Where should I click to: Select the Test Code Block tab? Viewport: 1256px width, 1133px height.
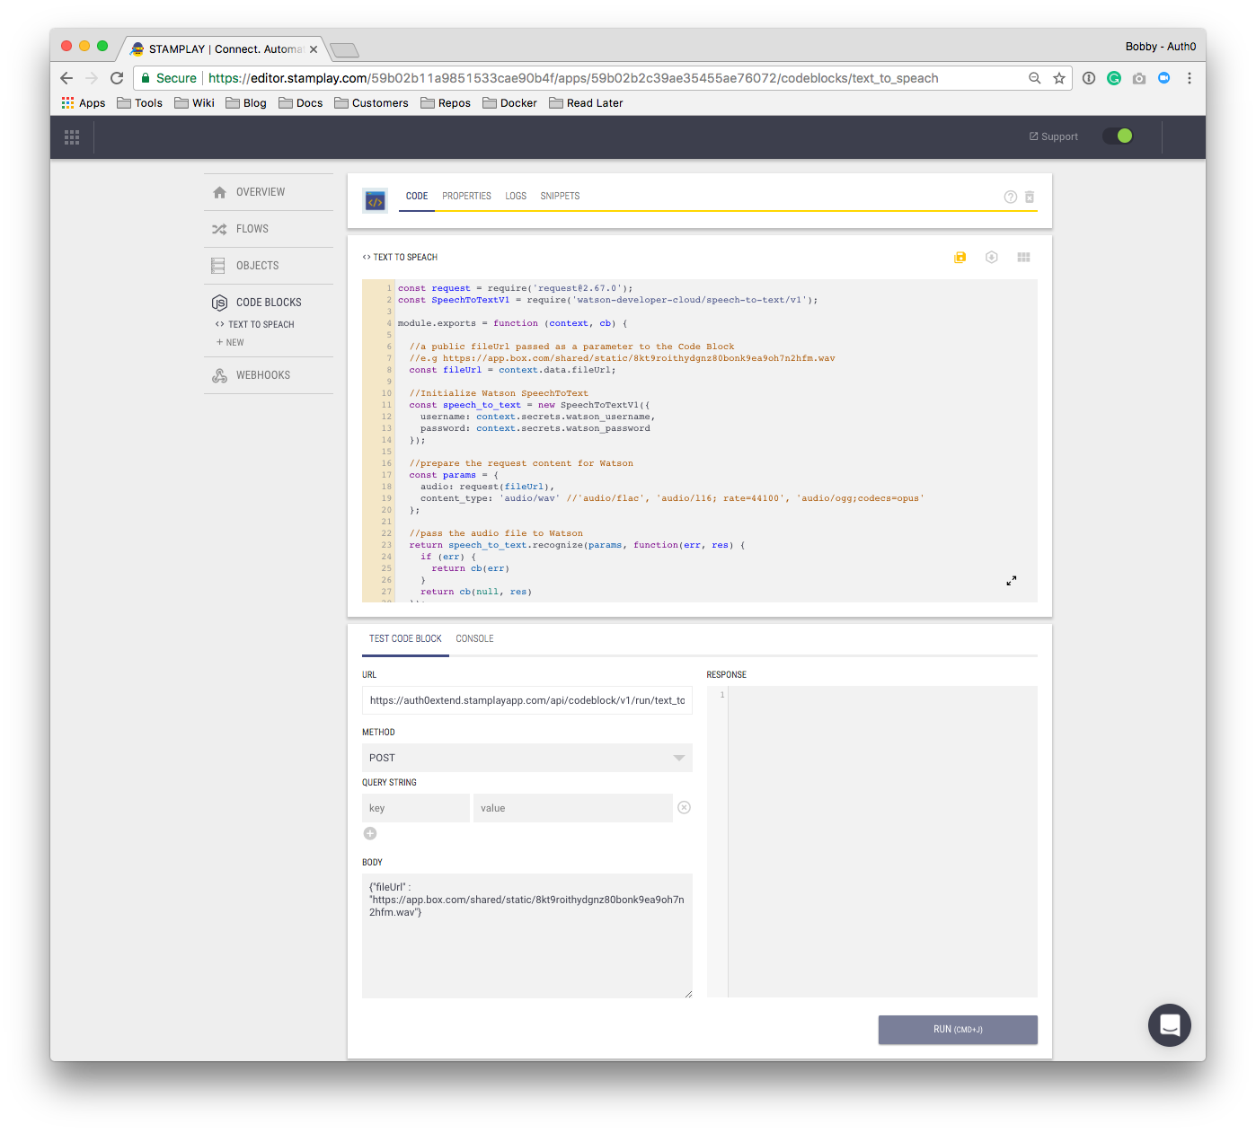[405, 639]
